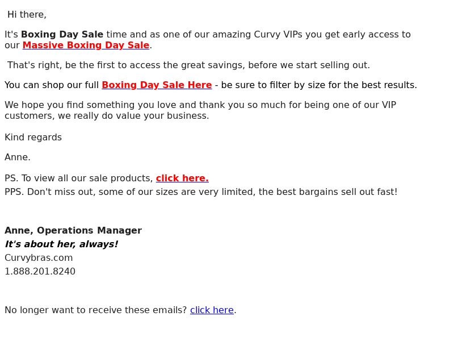Viewport: 454px width, 341px height.
Task: Click the PPS. Don't miss out line
Action: [x=201, y=192]
